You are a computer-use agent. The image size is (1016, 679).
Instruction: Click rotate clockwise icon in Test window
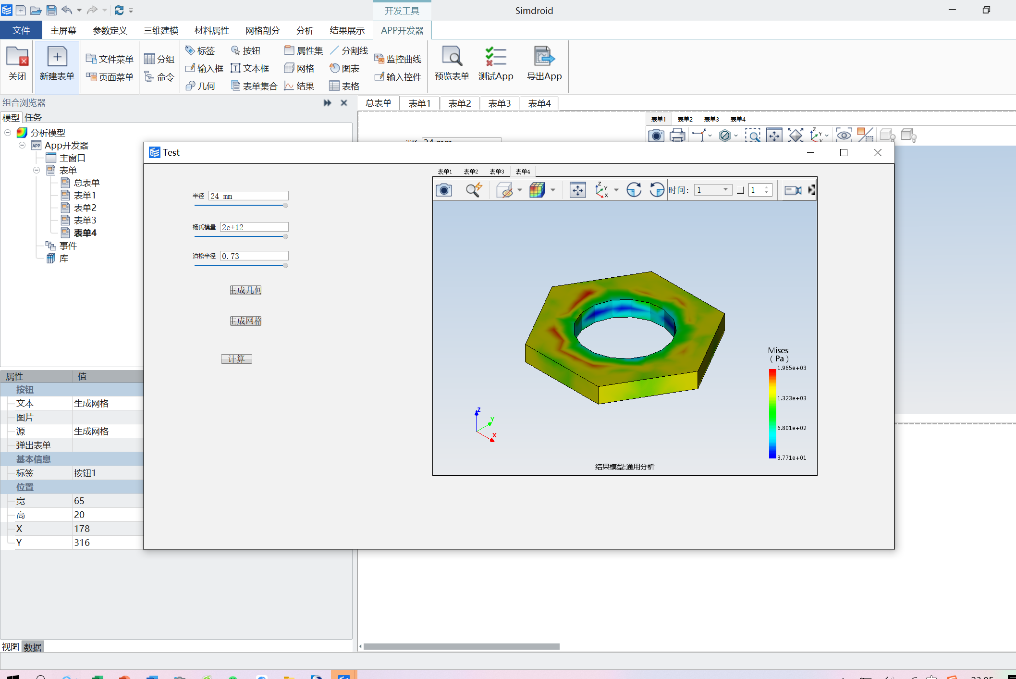pos(634,190)
